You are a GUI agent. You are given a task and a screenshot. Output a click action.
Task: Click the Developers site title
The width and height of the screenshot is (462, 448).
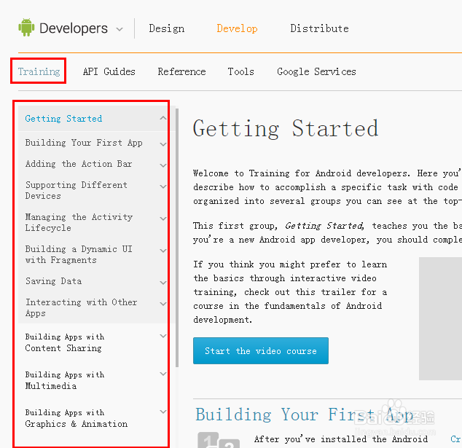point(74,28)
